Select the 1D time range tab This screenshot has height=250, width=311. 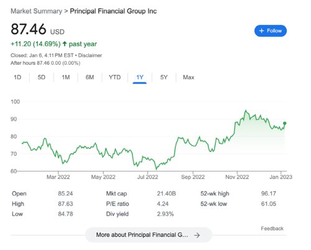[x=17, y=77]
